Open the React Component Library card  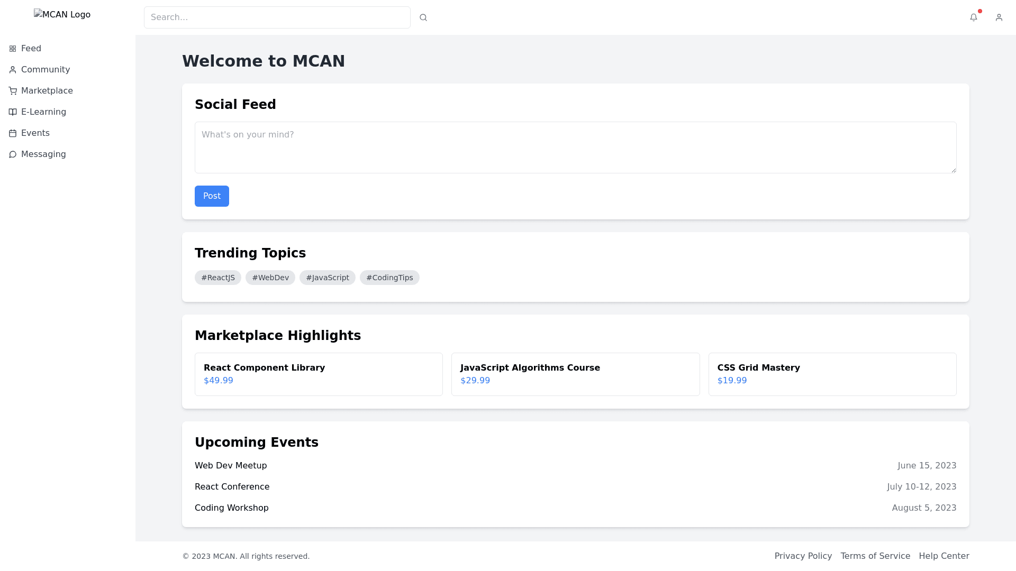(319, 374)
